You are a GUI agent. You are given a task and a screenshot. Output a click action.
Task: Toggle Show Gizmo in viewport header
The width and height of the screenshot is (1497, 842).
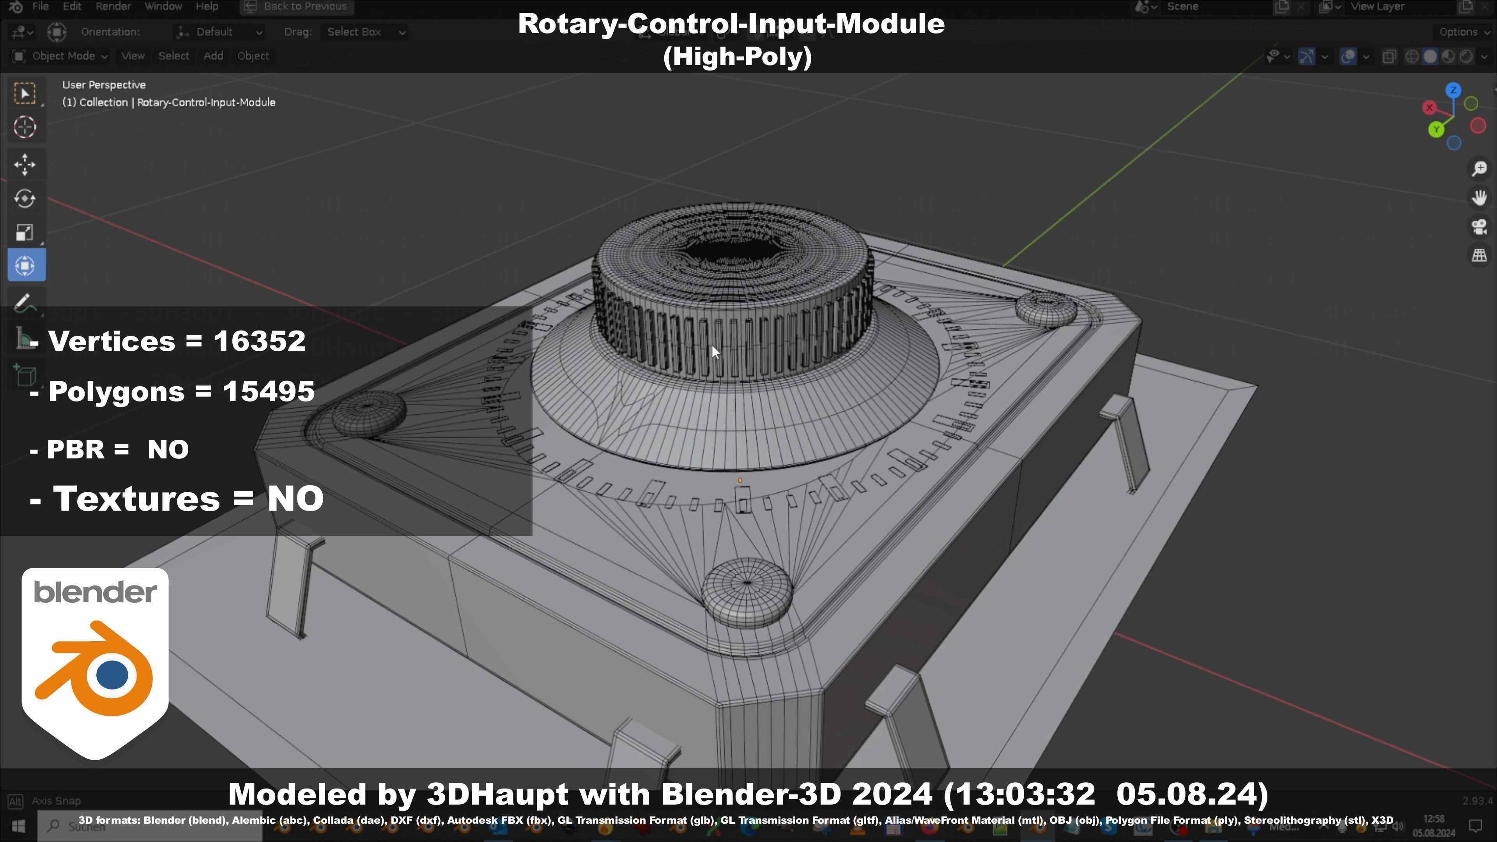[x=1306, y=57]
